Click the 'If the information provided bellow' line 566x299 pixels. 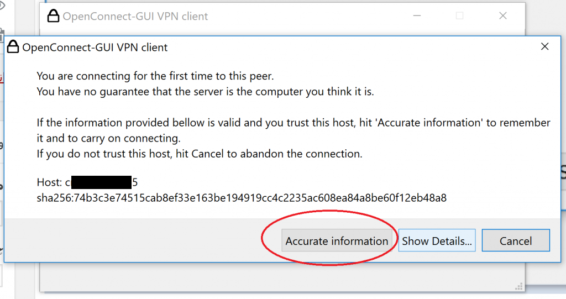(x=294, y=123)
